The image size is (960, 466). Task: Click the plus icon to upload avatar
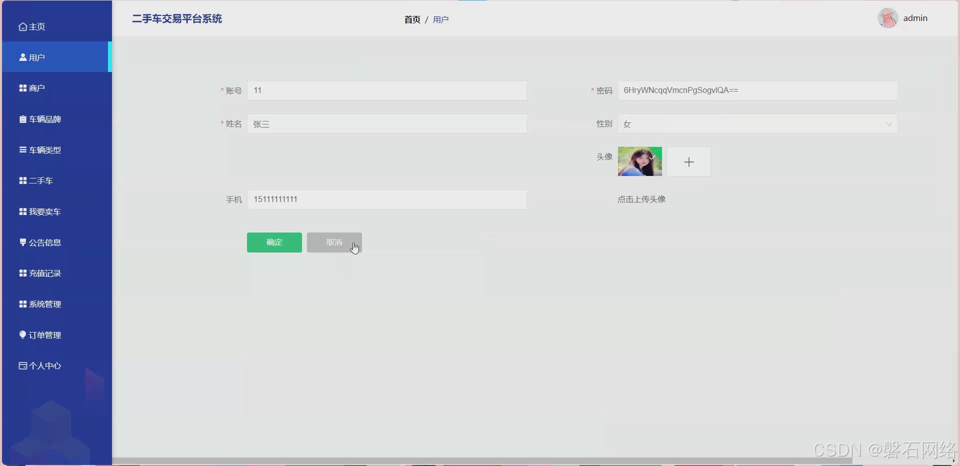coord(689,161)
